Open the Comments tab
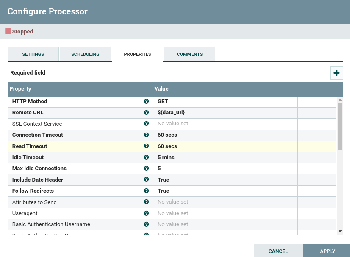 pyautogui.click(x=190, y=54)
